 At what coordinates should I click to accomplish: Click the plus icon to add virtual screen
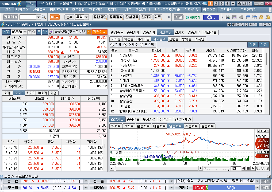tap(233, 3)
